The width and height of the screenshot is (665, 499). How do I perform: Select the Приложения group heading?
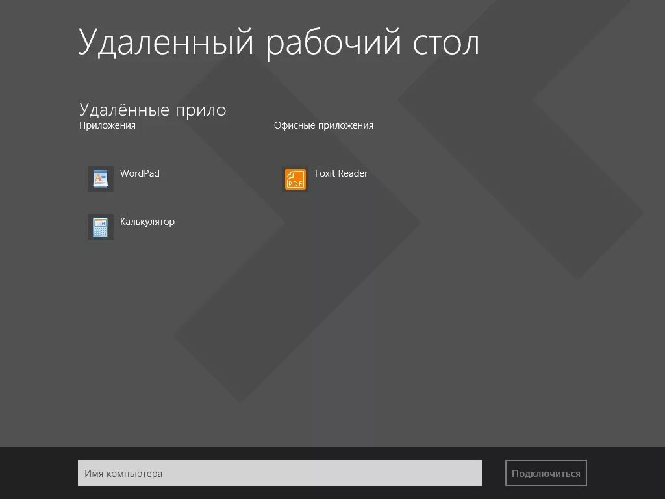pyautogui.click(x=107, y=125)
